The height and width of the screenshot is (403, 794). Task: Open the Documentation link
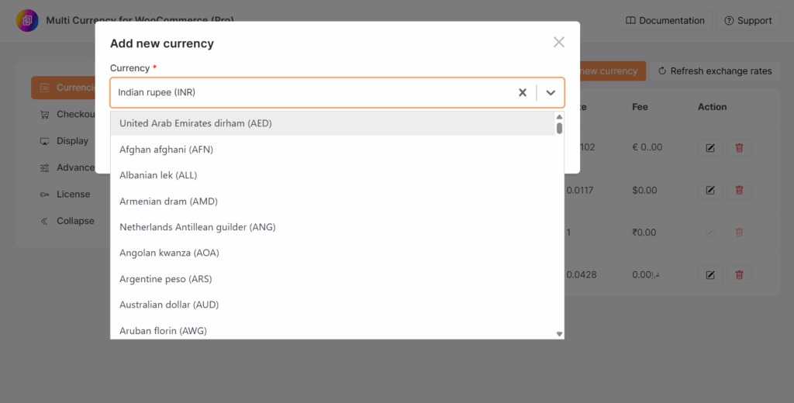pos(665,21)
